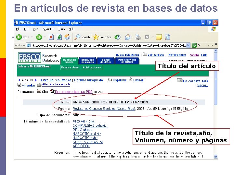This screenshot has height=175, width=234.
Task: Expand the Links toolbar chevron
Action: 216,44
